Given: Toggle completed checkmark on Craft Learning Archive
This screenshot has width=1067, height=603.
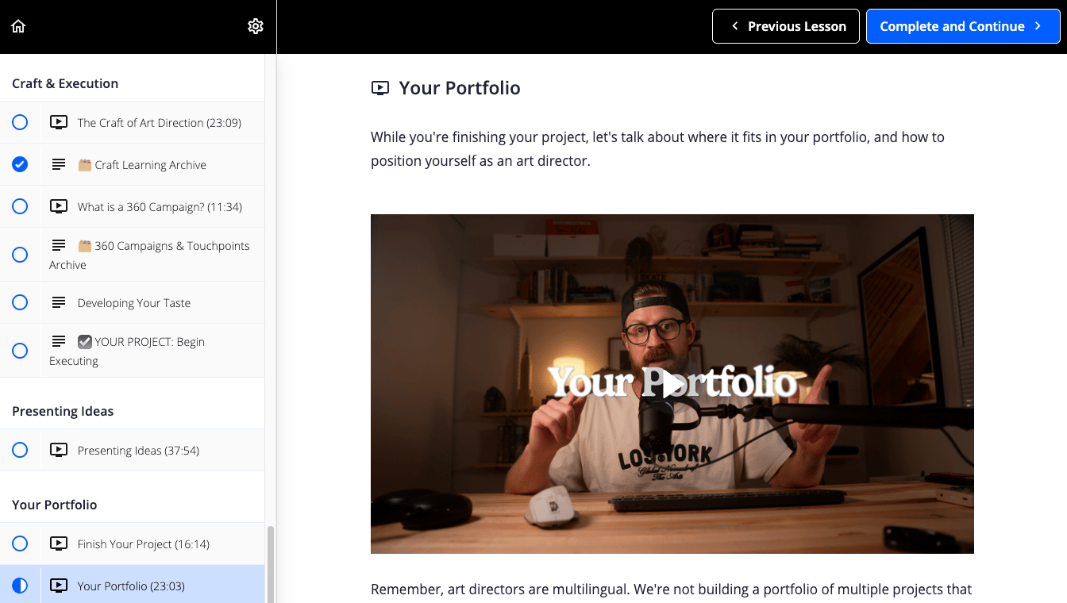Looking at the screenshot, I should click(x=20, y=164).
